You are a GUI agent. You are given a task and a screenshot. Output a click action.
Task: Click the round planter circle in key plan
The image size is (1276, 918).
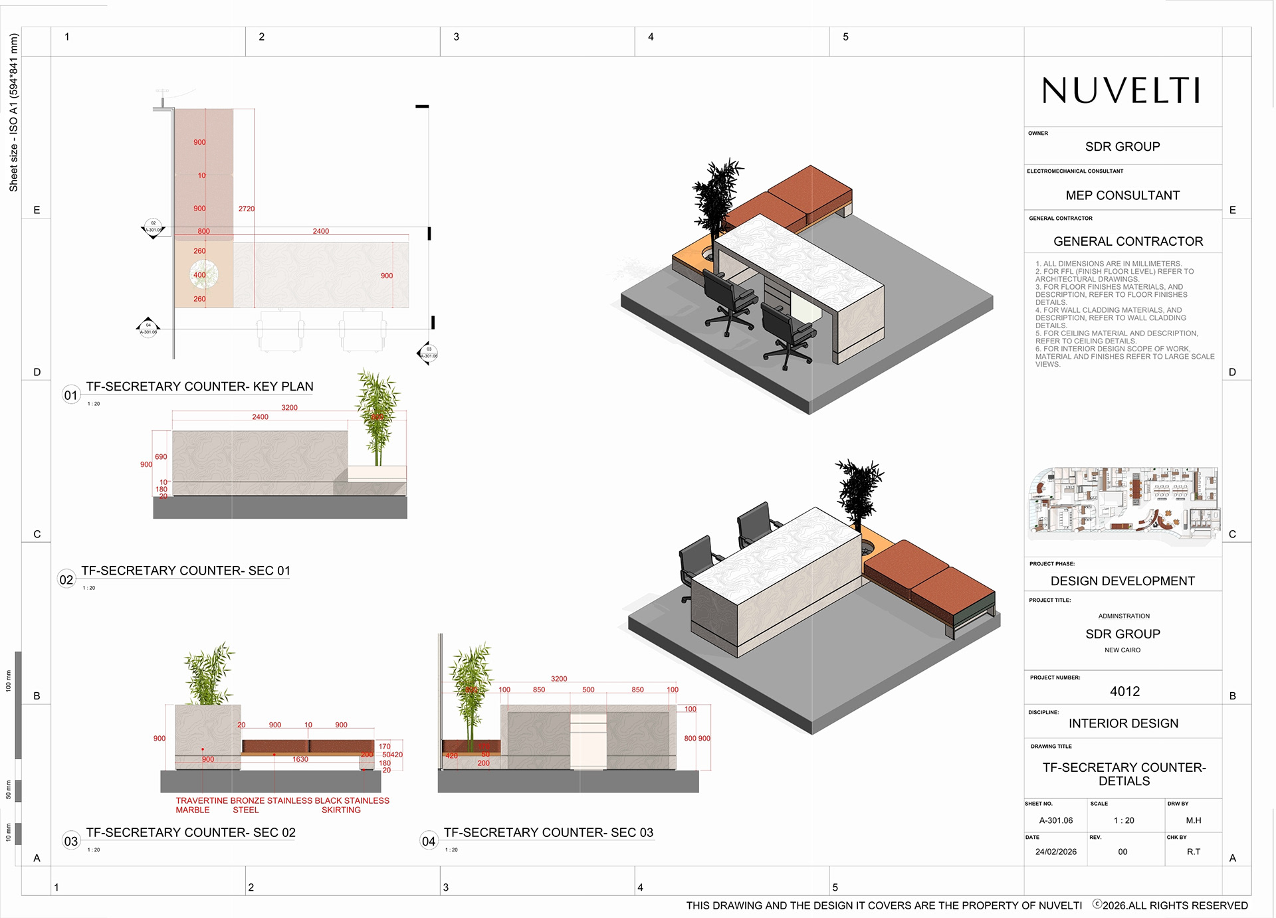pyautogui.click(x=203, y=275)
